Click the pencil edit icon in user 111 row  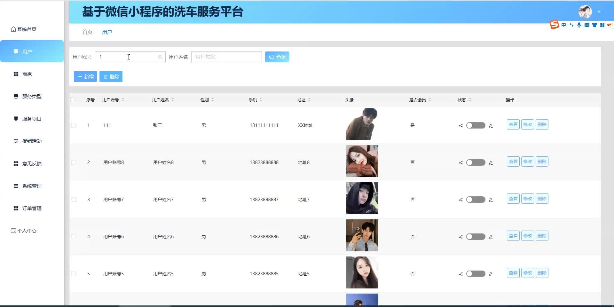(491, 126)
